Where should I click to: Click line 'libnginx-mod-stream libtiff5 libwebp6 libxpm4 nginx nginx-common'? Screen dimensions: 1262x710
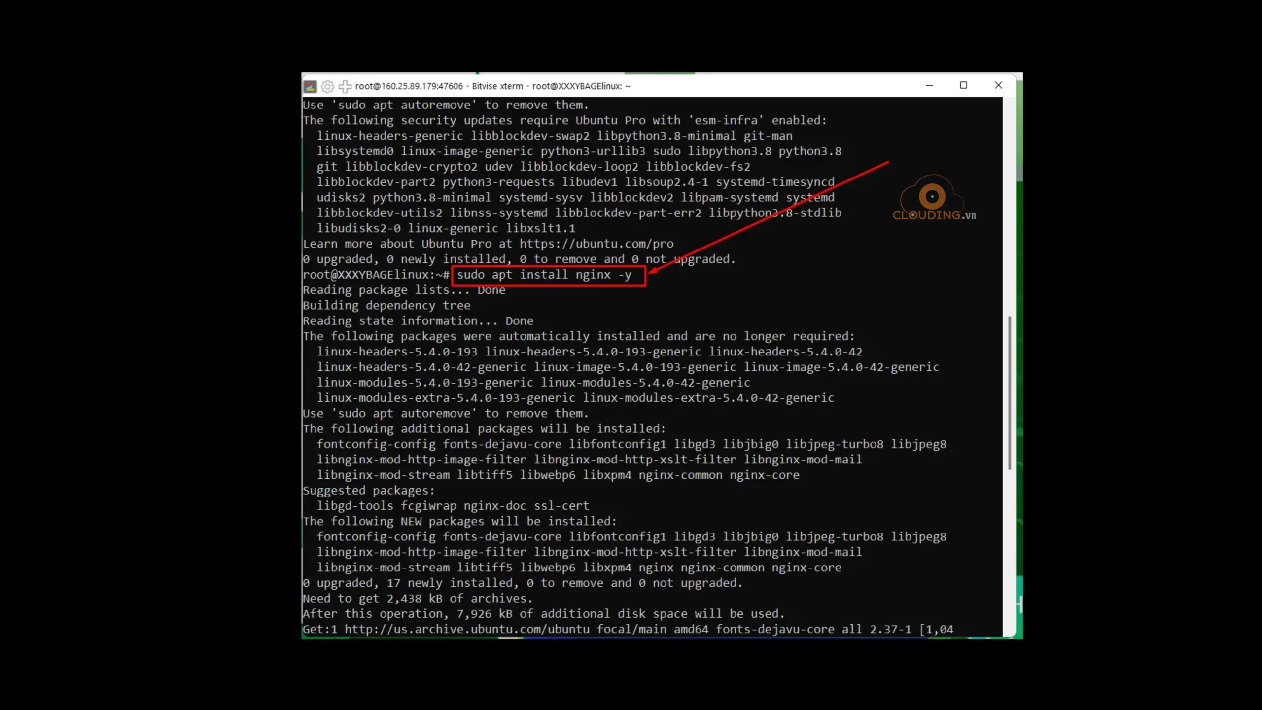pyautogui.click(x=579, y=568)
